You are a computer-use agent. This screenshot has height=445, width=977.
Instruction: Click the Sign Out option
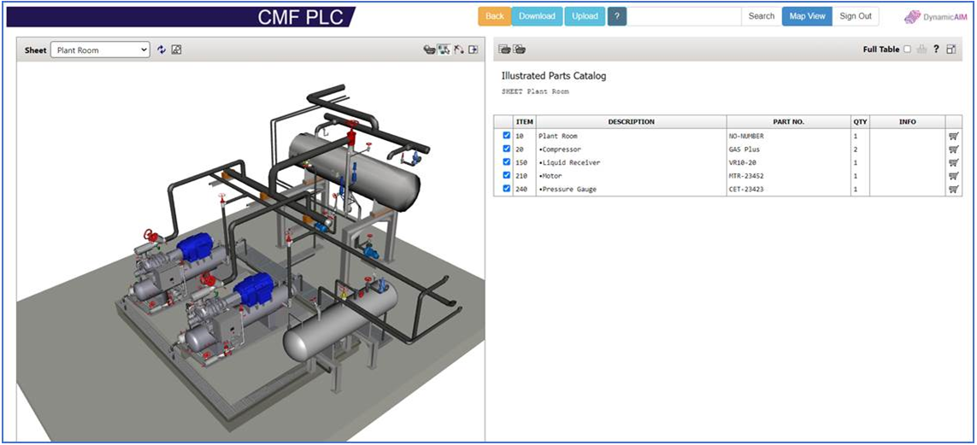coord(856,16)
